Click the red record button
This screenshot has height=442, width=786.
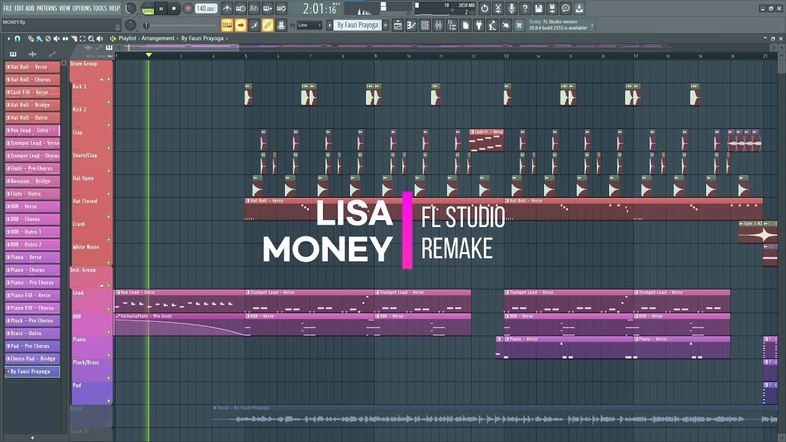[x=188, y=9]
